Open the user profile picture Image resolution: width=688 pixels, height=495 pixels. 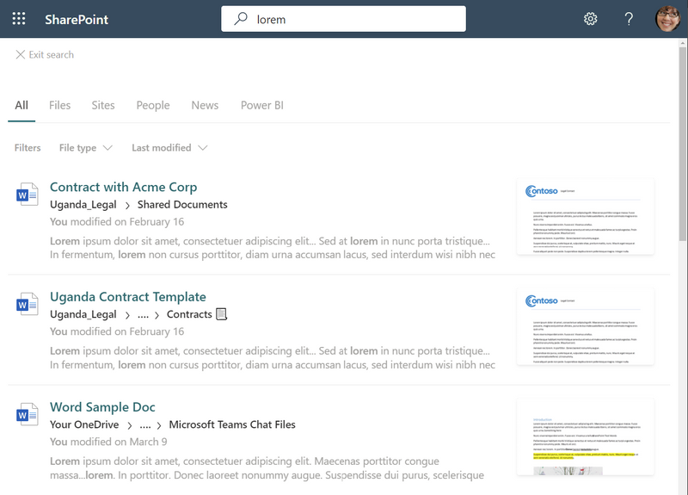click(667, 19)
